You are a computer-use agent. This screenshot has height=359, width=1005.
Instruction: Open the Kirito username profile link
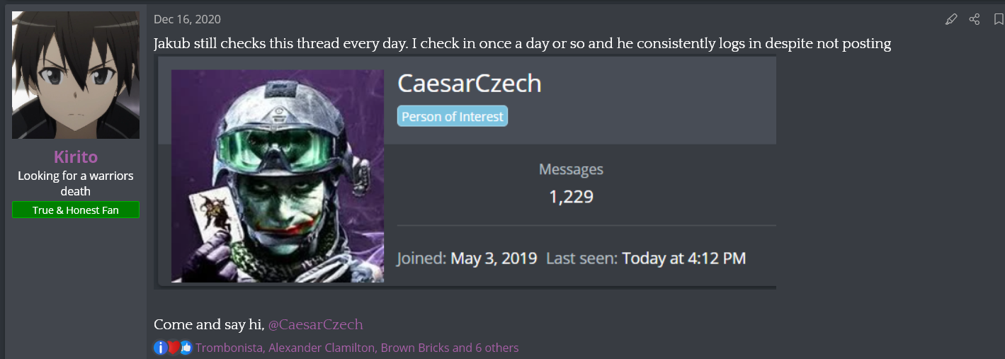point(76,156)
